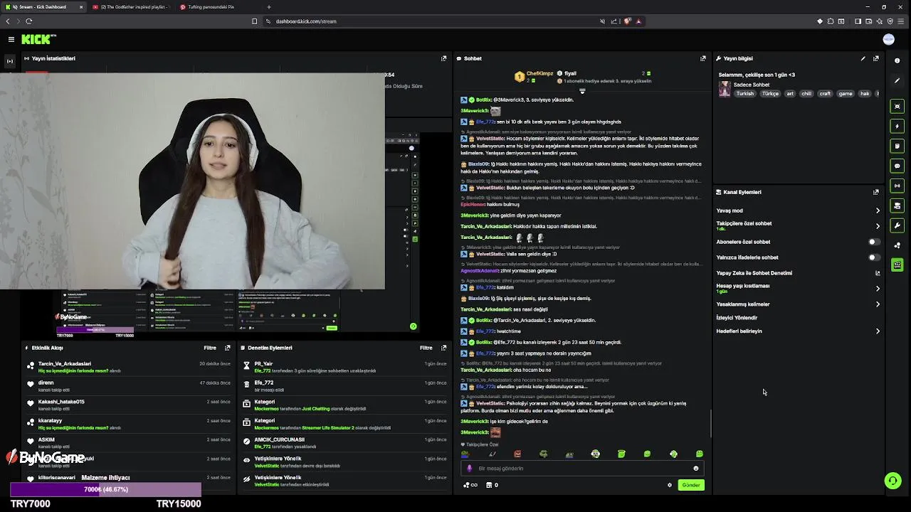Select the craft tag chip

pos(825,94)
